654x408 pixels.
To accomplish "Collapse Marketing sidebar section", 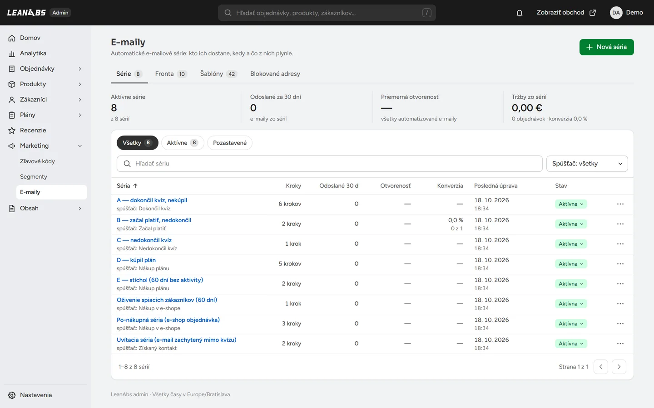I will tap(80, 146).
